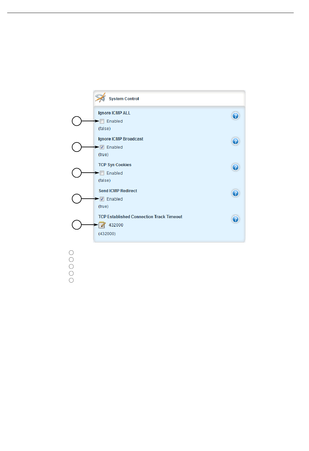Enable the Ignore ICMP ALL checkbox
Image resolution: width=309 pixels, height=451 pixels.
102,121
